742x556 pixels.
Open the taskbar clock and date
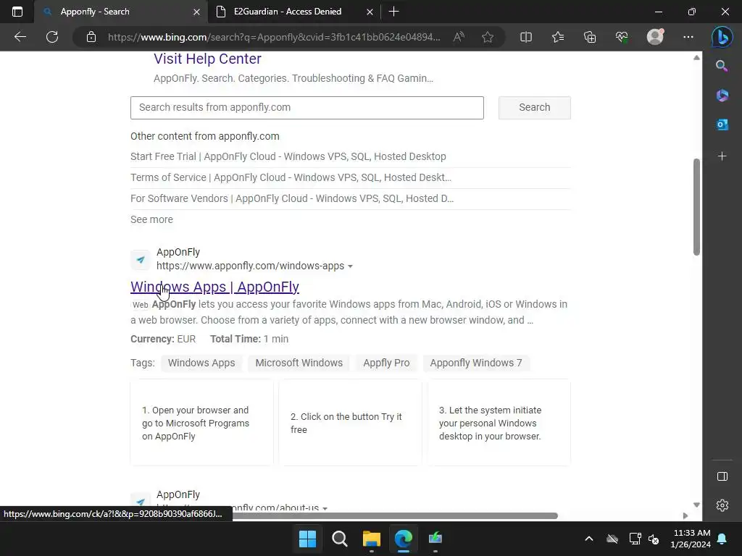pyautogui.click(x=691, y=539)
